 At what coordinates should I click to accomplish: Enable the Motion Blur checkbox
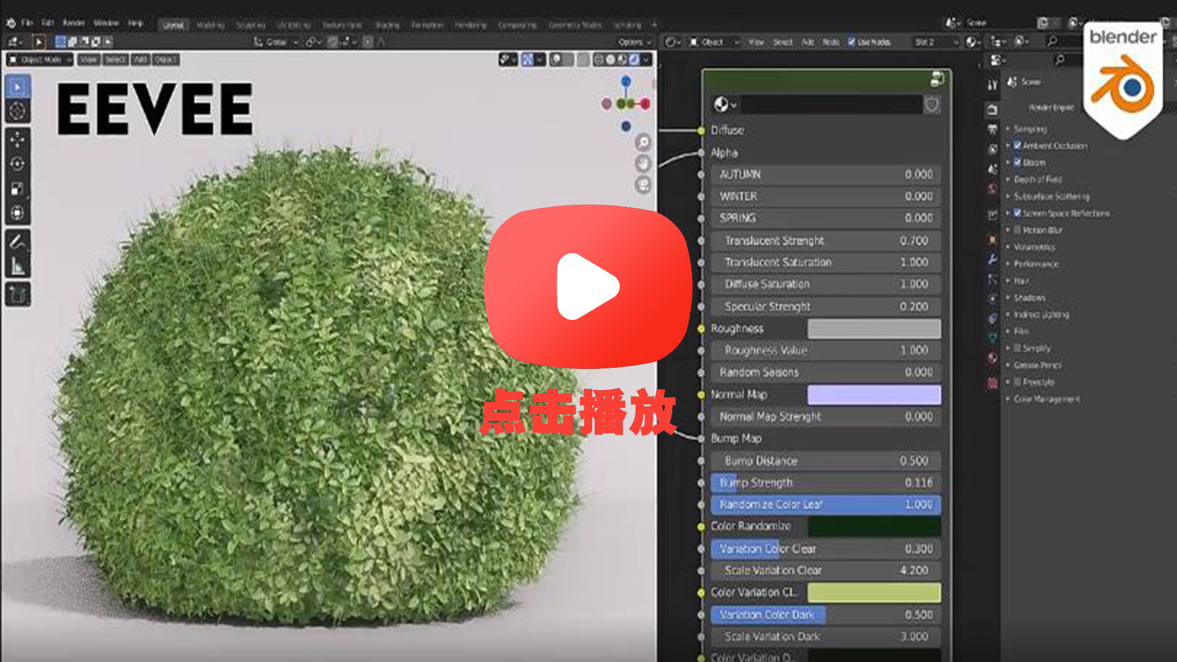point(1017,230)
